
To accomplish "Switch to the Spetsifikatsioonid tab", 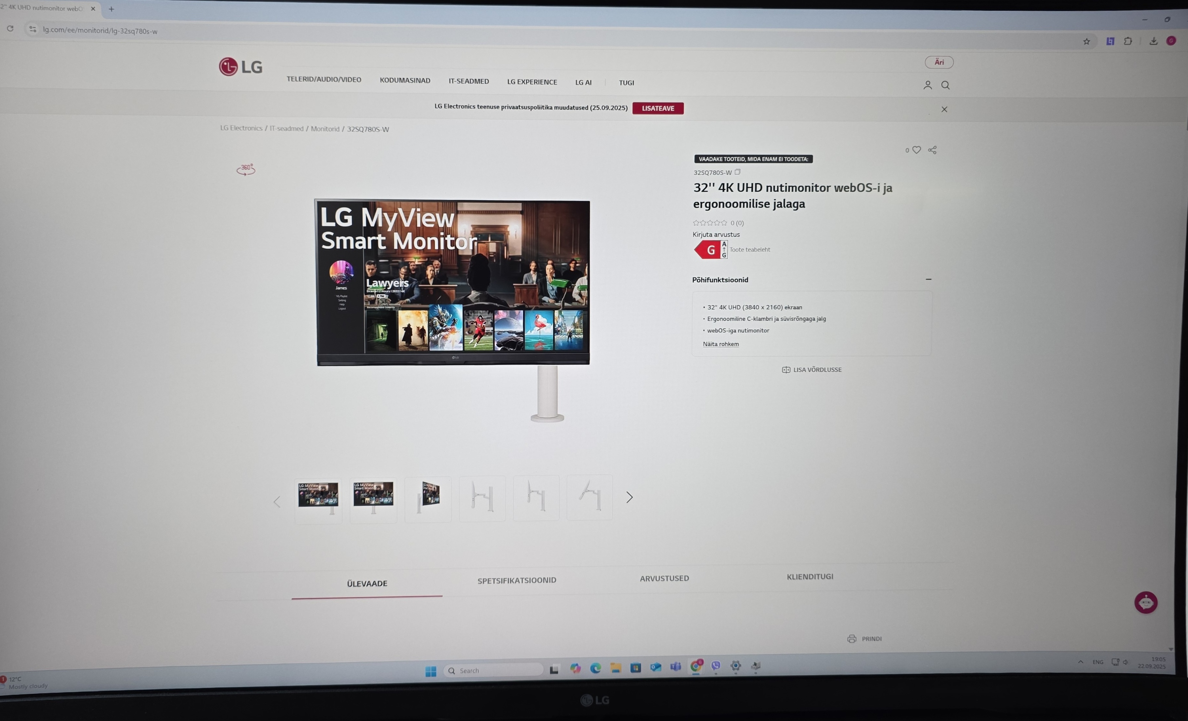I will pos(517,581).
